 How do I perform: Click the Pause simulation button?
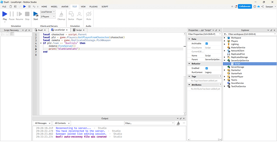(12, 16)
